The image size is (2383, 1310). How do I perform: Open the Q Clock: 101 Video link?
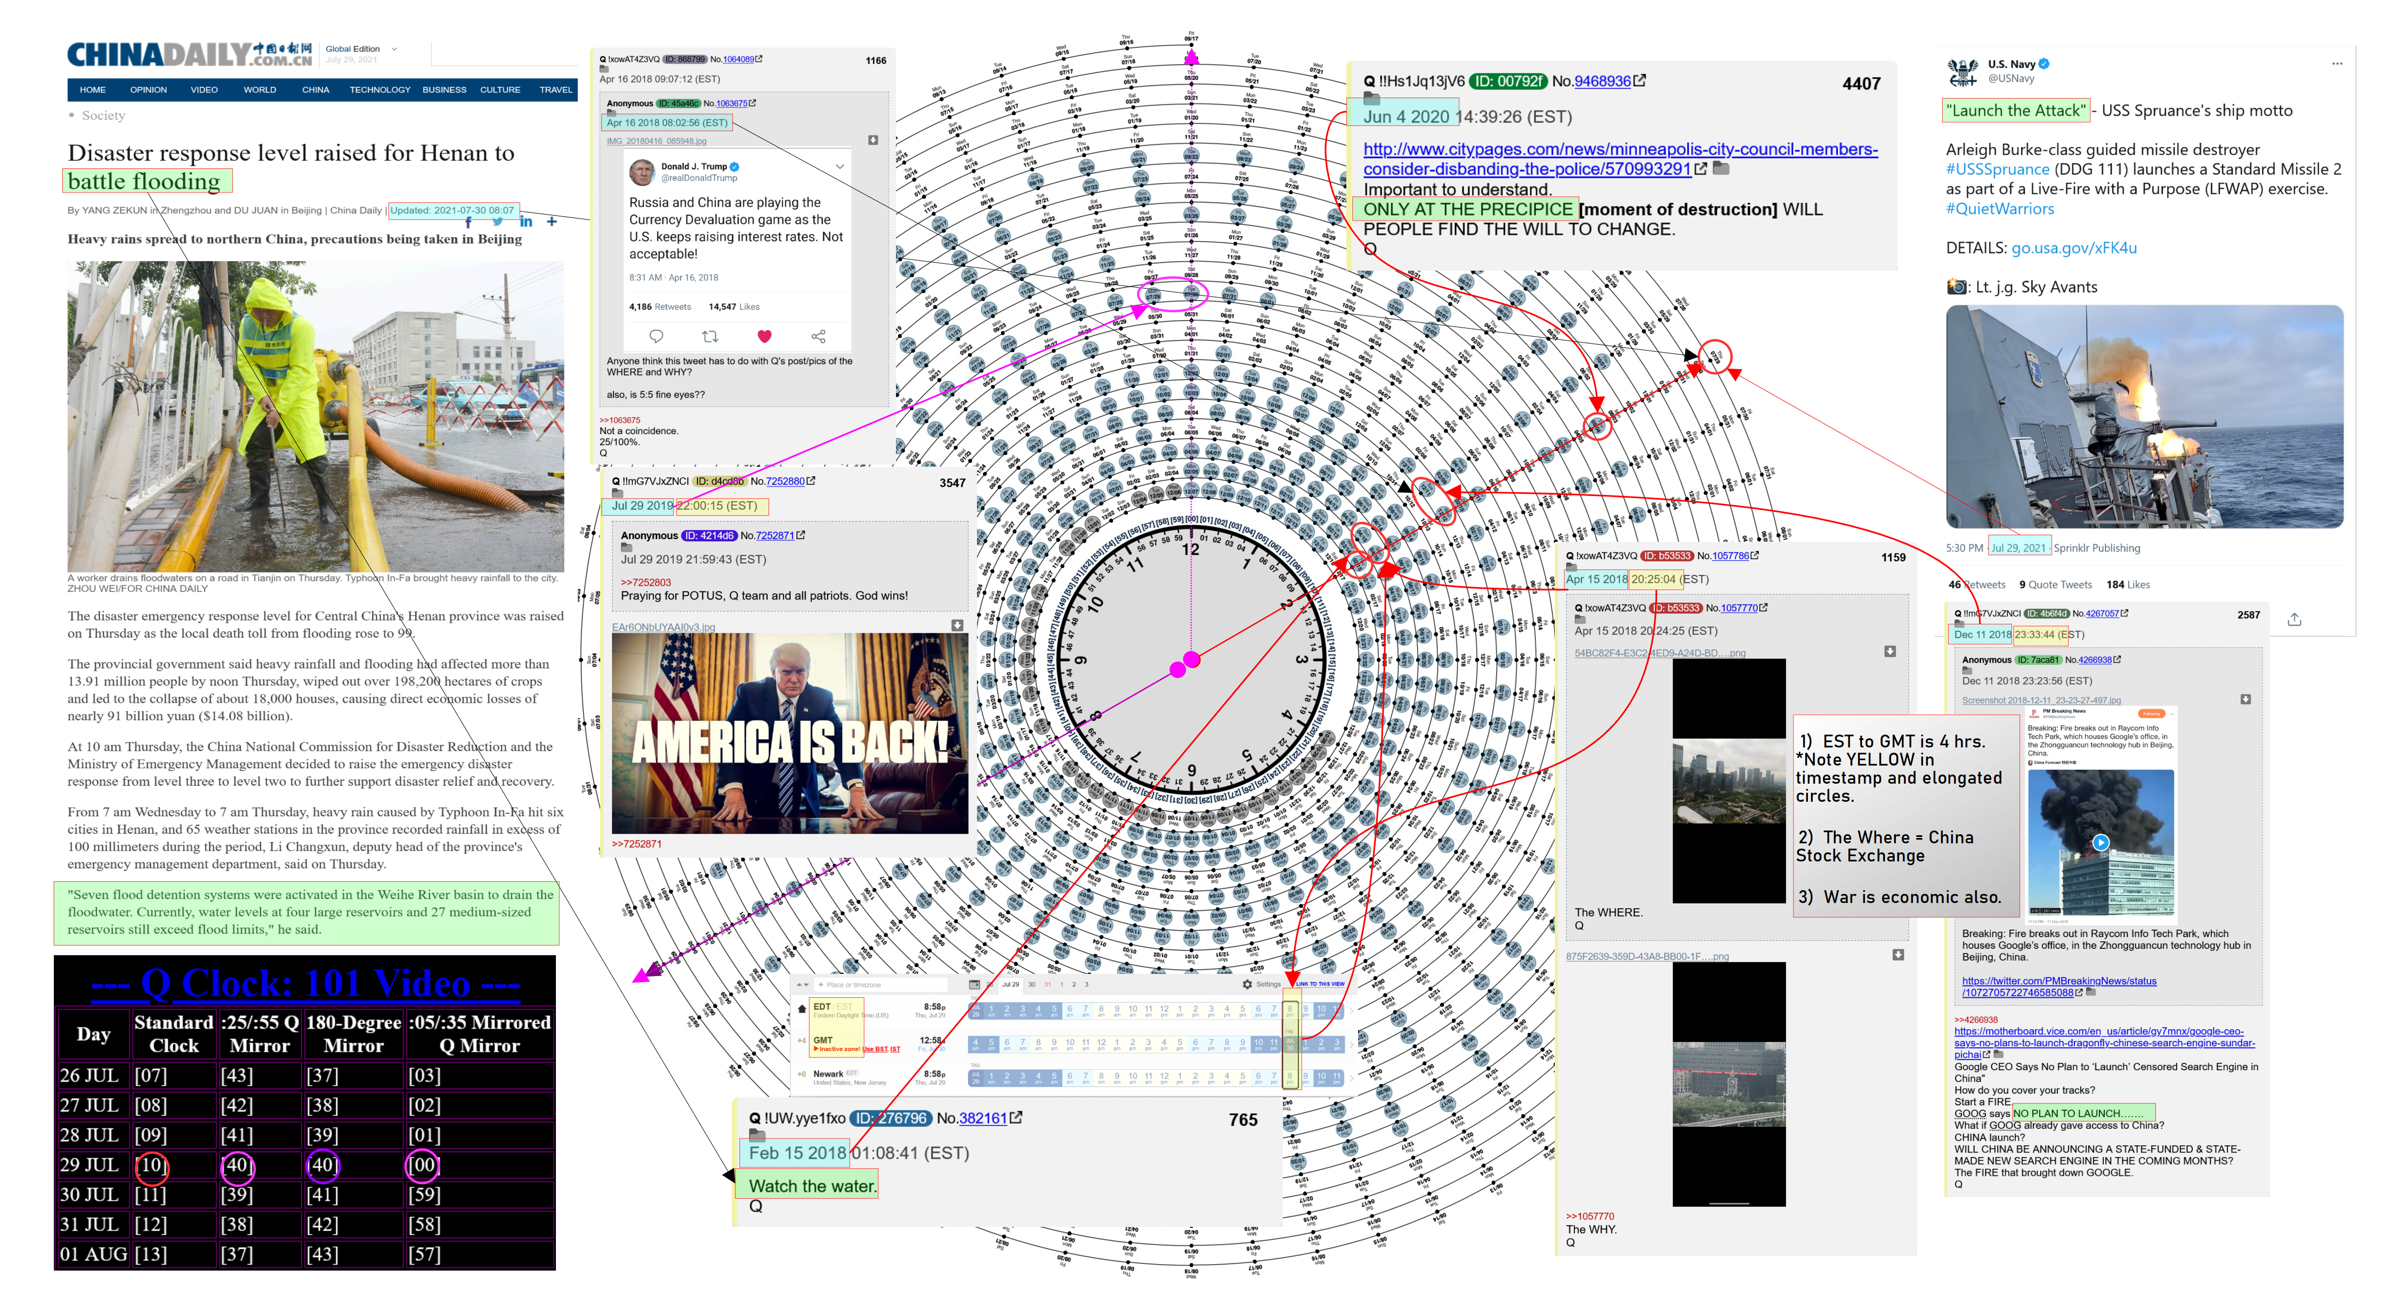click(305, 983)
